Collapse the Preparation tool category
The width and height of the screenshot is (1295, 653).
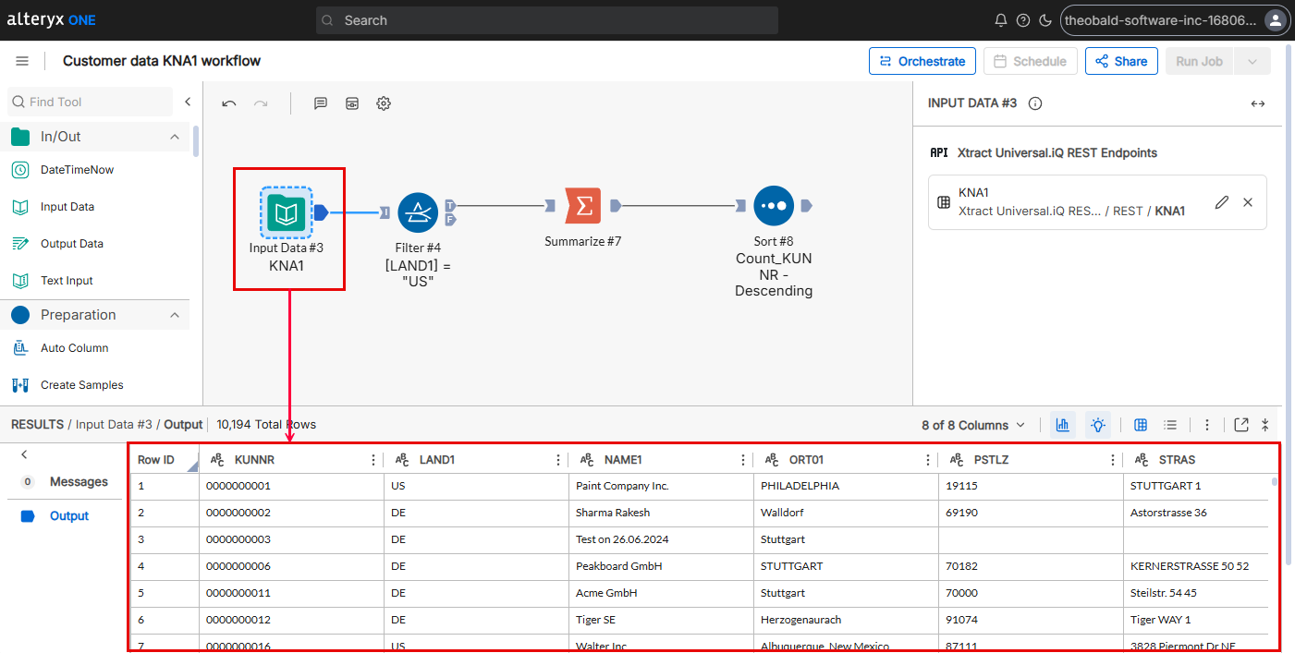pos(175,315)
